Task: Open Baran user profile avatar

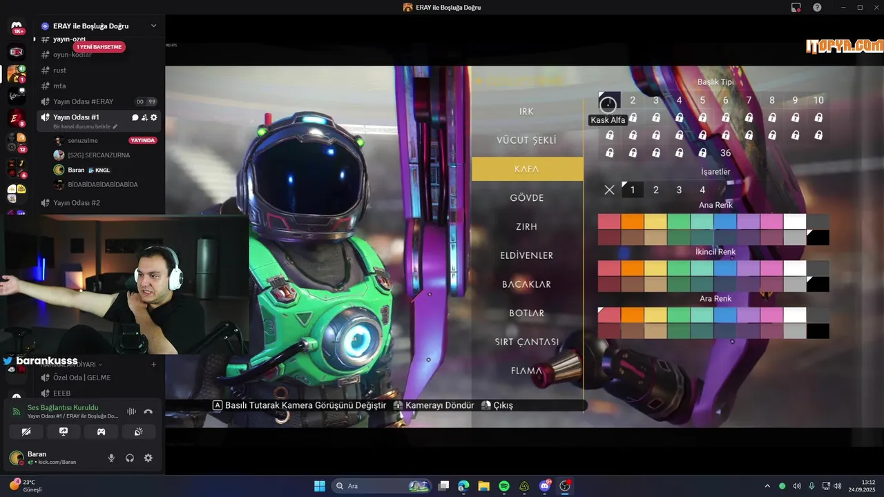Action: 16,458
